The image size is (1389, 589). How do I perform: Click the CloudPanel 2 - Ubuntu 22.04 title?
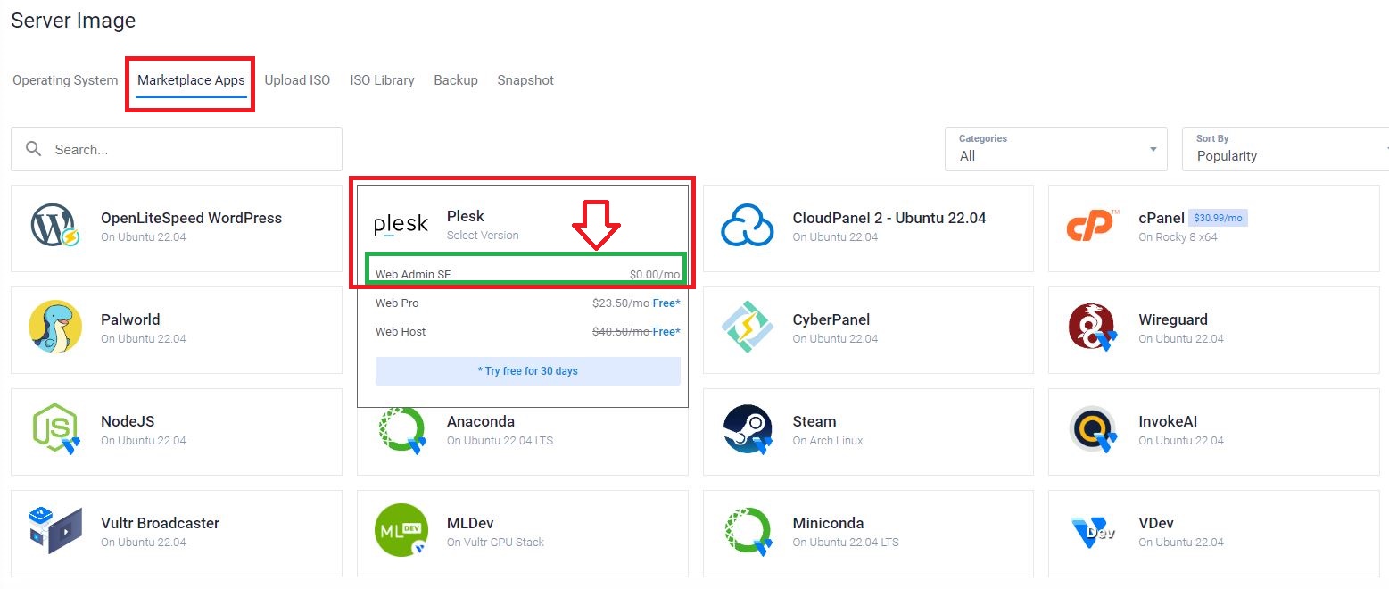click(x=889, y=218)
